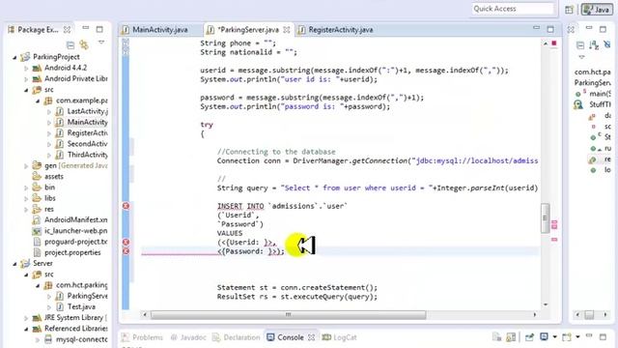This screenshot has height=348, width=618.
Task: Click Display Selected Console monitor icon
Action: coord(544,337)
